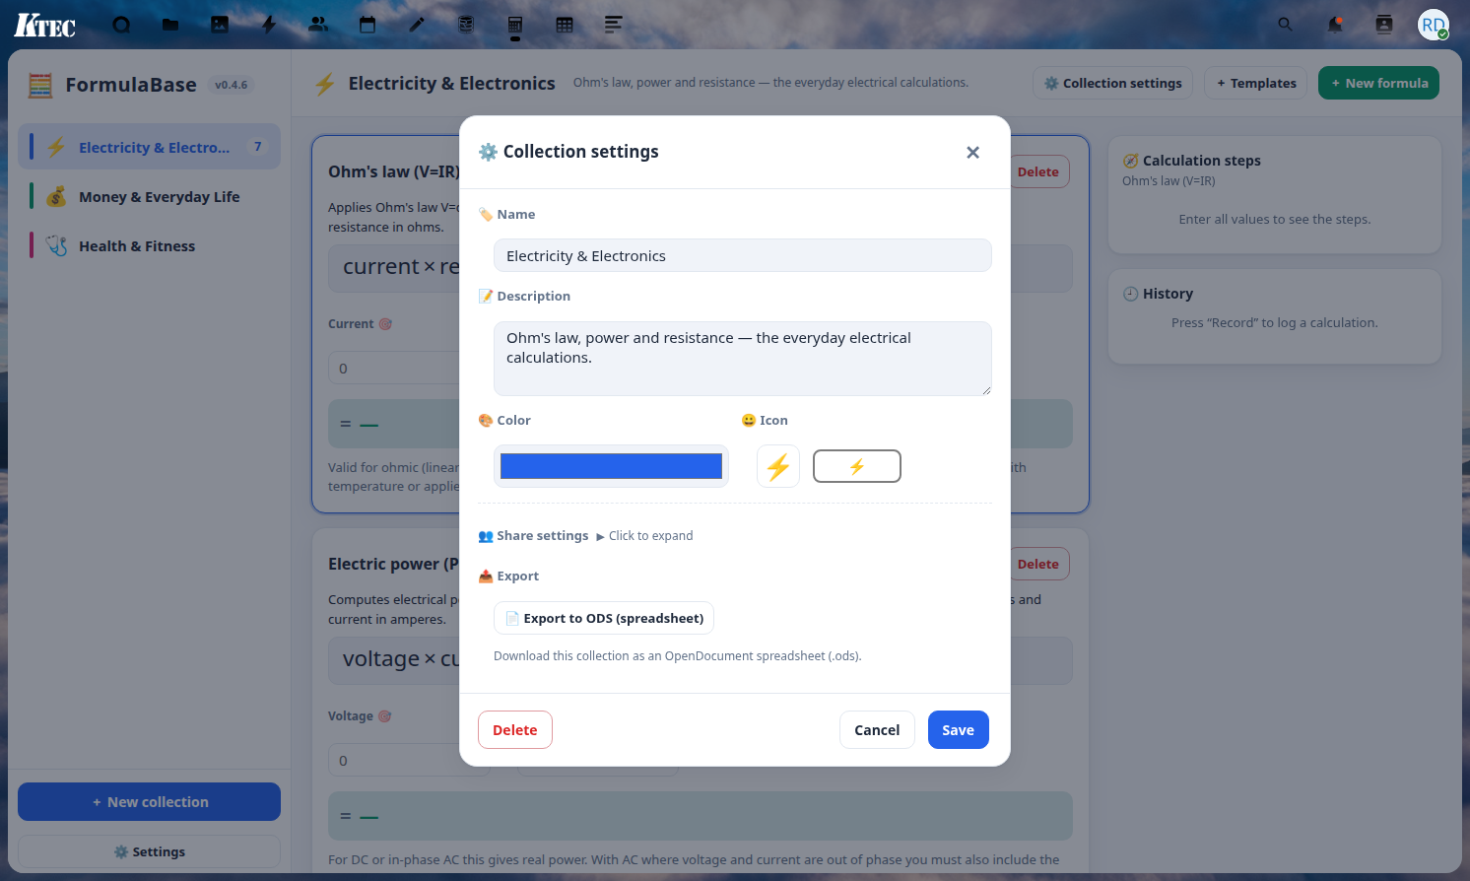
Task: Click the compass Calculation steps icon
Action: pos(1131,161)
